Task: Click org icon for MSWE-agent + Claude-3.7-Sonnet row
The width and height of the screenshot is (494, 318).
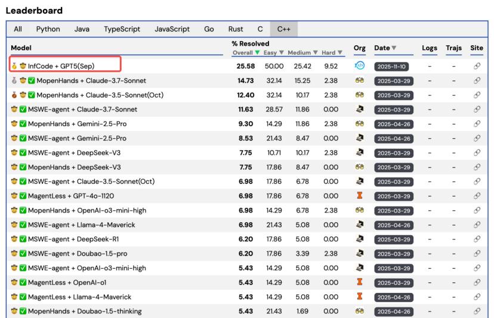Action: click(359, 110)
